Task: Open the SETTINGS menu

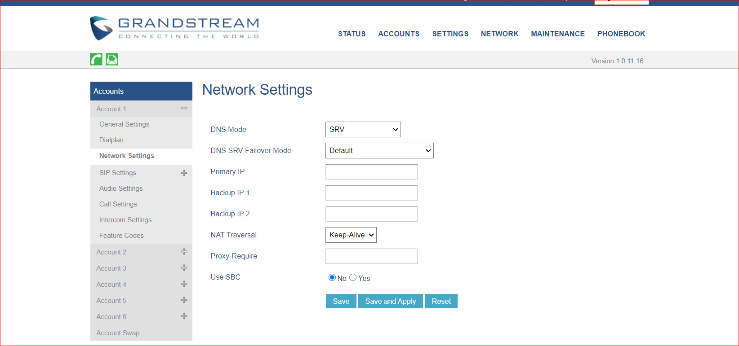Action: click(x=450, y=34)
